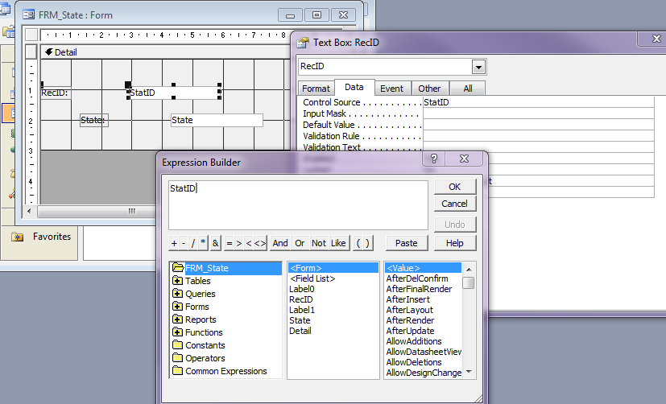The width and height of the screenshot is (666, 404).
Task: Insert the ampersand concatenation operator
Action: click(x=215, y=243)
